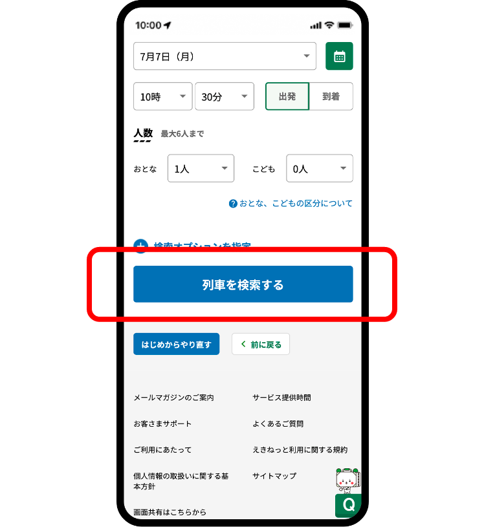Select 到着 arrival toggle
Image resolution: width=484 pixels, height=527 pixels.
point(331,96)
